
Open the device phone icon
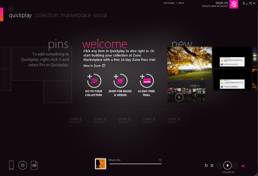pos(11,165)
